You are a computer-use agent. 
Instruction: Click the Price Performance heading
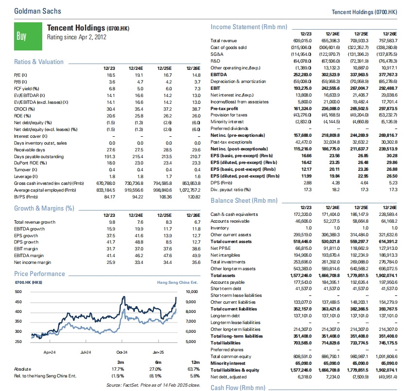click(39, 274)
